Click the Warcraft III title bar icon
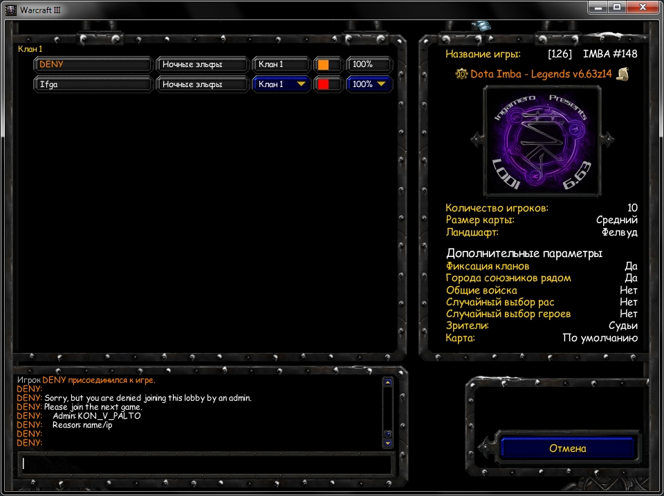 [10, 10]
